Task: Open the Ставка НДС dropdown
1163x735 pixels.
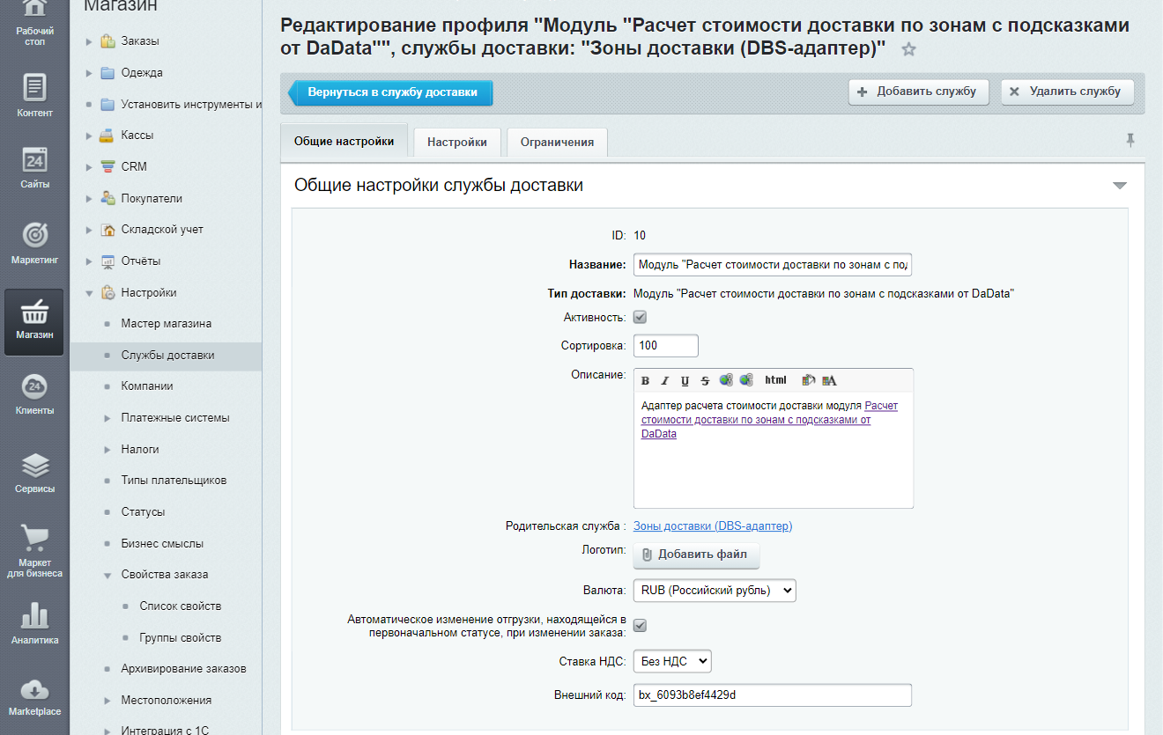Action: (671, 661)
